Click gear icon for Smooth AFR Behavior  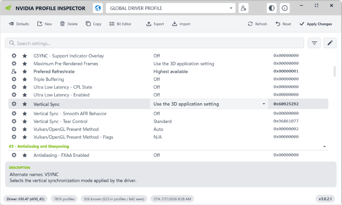[x=14, y=113]
